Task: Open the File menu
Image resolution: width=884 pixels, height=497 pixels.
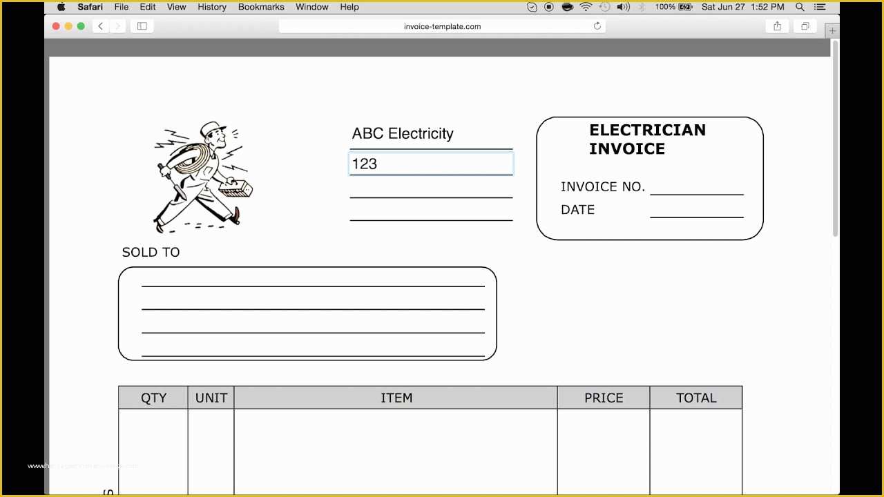Action: point(122,7)
